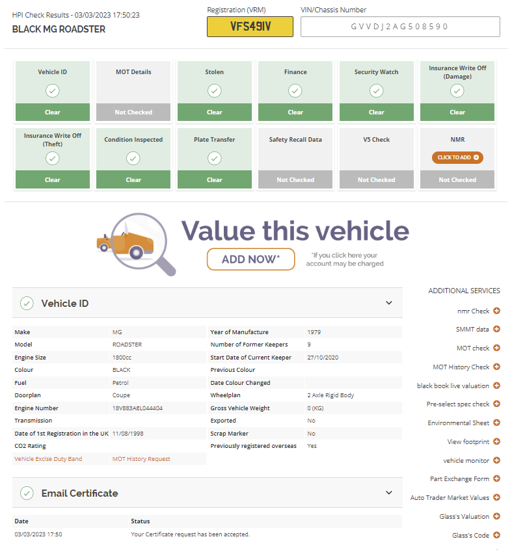The height and width of the screenshot is (550, 512).
Task: Open the MOT check service link
Action: [x=473, y=348]
